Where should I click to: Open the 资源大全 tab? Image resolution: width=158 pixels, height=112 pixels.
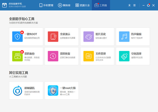pyautogui.click(x=82, y=5)
